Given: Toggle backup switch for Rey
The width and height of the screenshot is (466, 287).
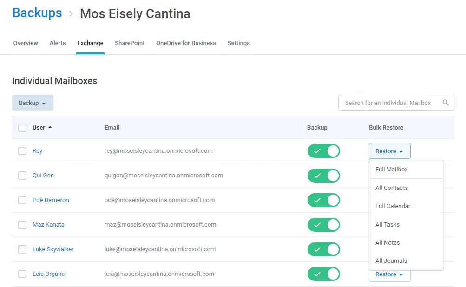Looking at the screenshot, I should pyautogui.click(x=324, y=151).
